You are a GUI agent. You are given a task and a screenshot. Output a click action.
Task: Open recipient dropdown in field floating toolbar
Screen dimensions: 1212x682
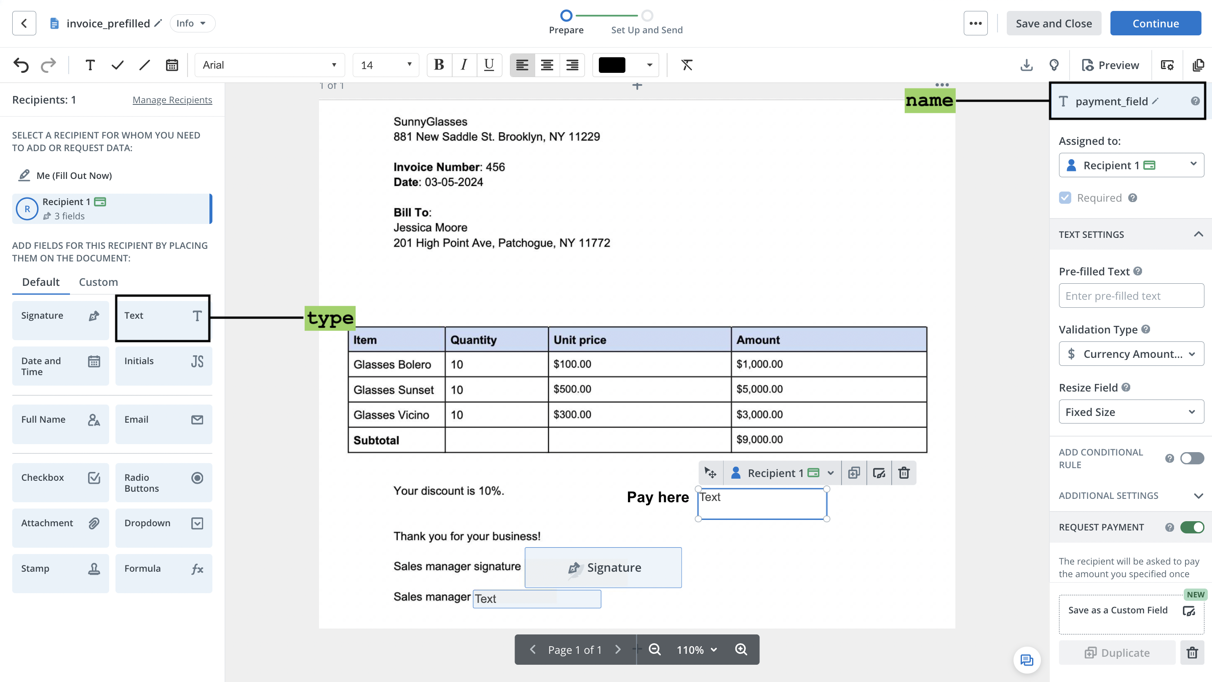[x=782, y=473]
